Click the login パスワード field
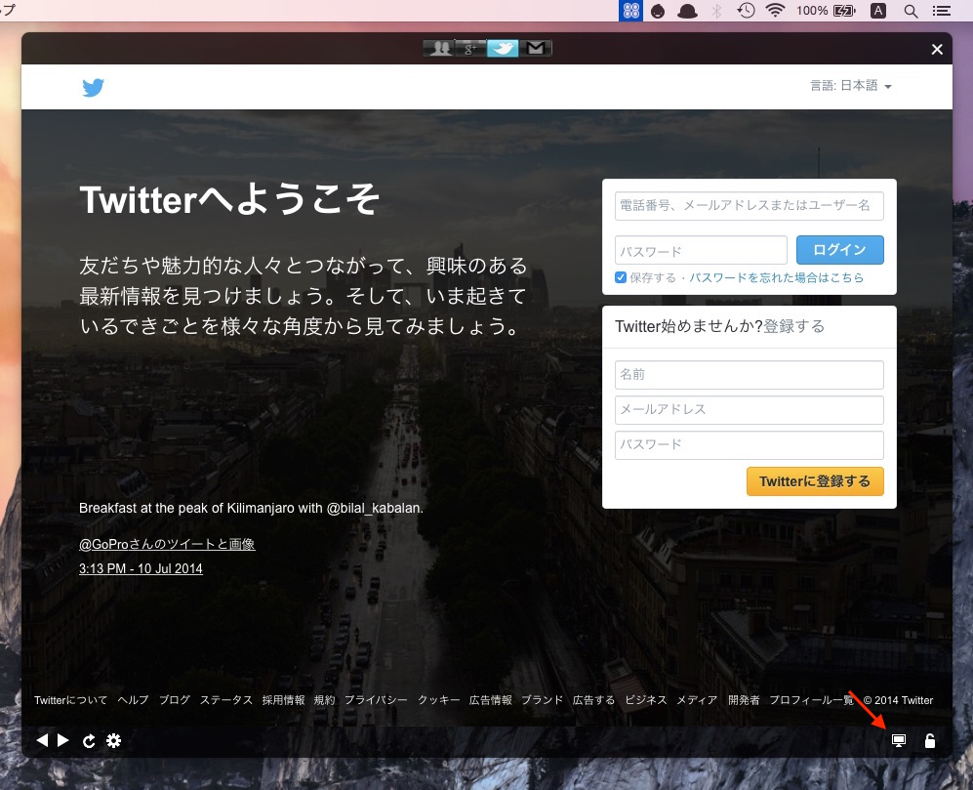The height and width of the screenshot is (790, 973). click(x=701, y=250)
